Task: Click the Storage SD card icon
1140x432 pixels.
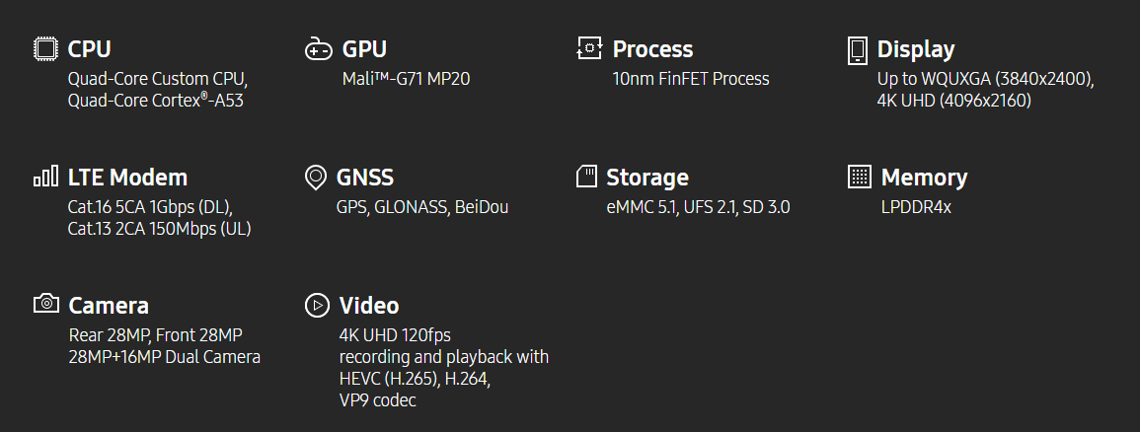Action: click(x=586, y=177)
